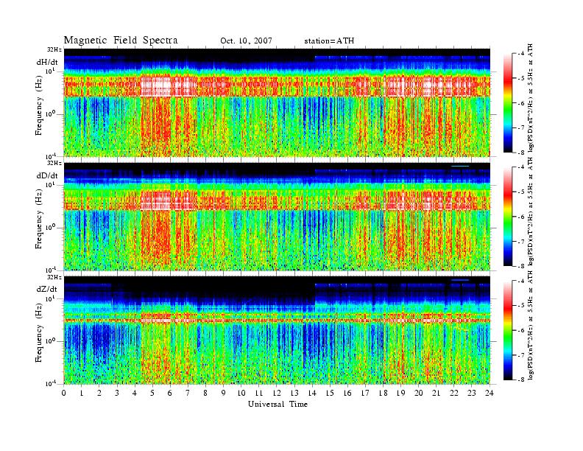Viewport: 583px width, 451px height.
Task: Click the "station=ATH" label
Action: click(x=329, y=41)
